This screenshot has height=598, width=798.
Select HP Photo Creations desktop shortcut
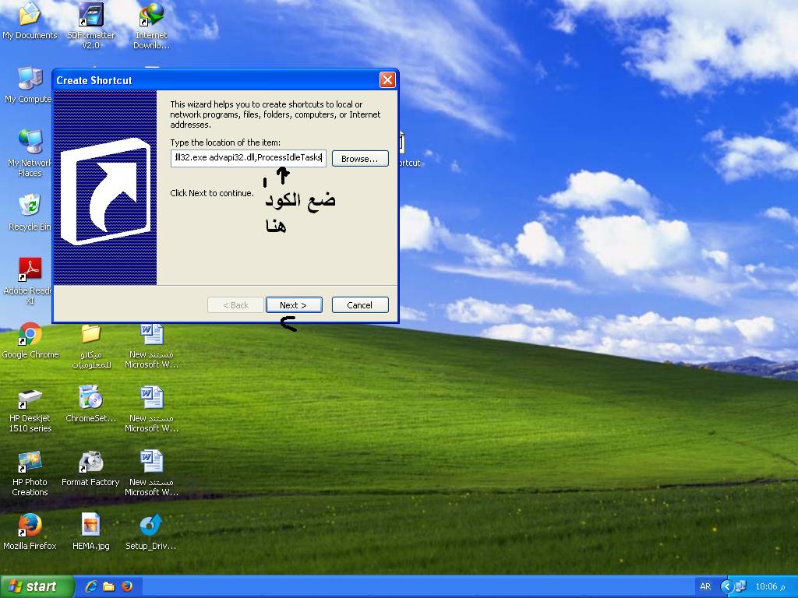[30, 473]
